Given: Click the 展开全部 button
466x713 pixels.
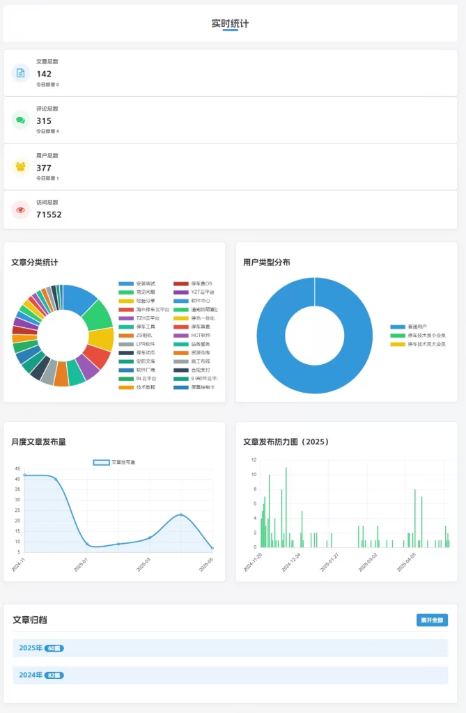Looking at the screenshot, I should pos(432,620).
